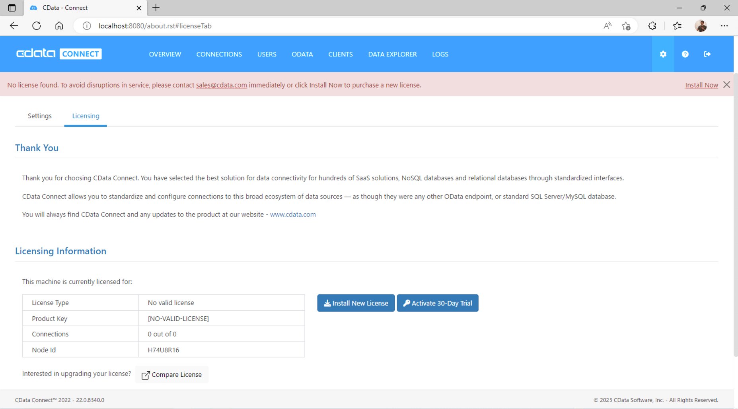Viewport: 738px width, 409px height.
Task: Navigate to OData section
Action: pyautogui.click(x=302, y=54)
